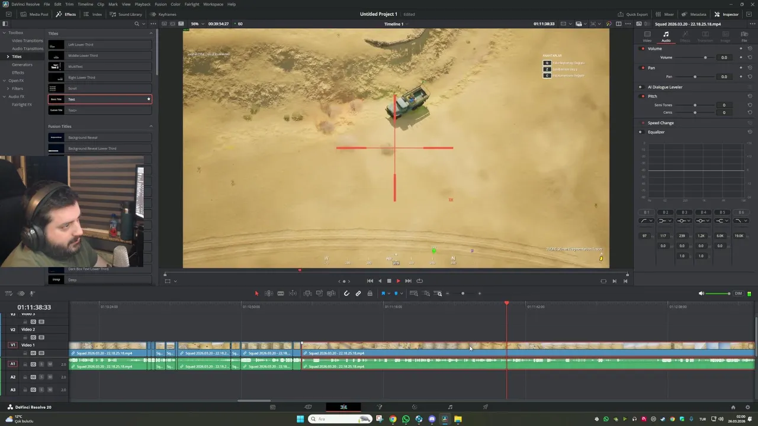Show the Metadata panel
The height and width of the screenshot is (426, 758).
(694, 14)
